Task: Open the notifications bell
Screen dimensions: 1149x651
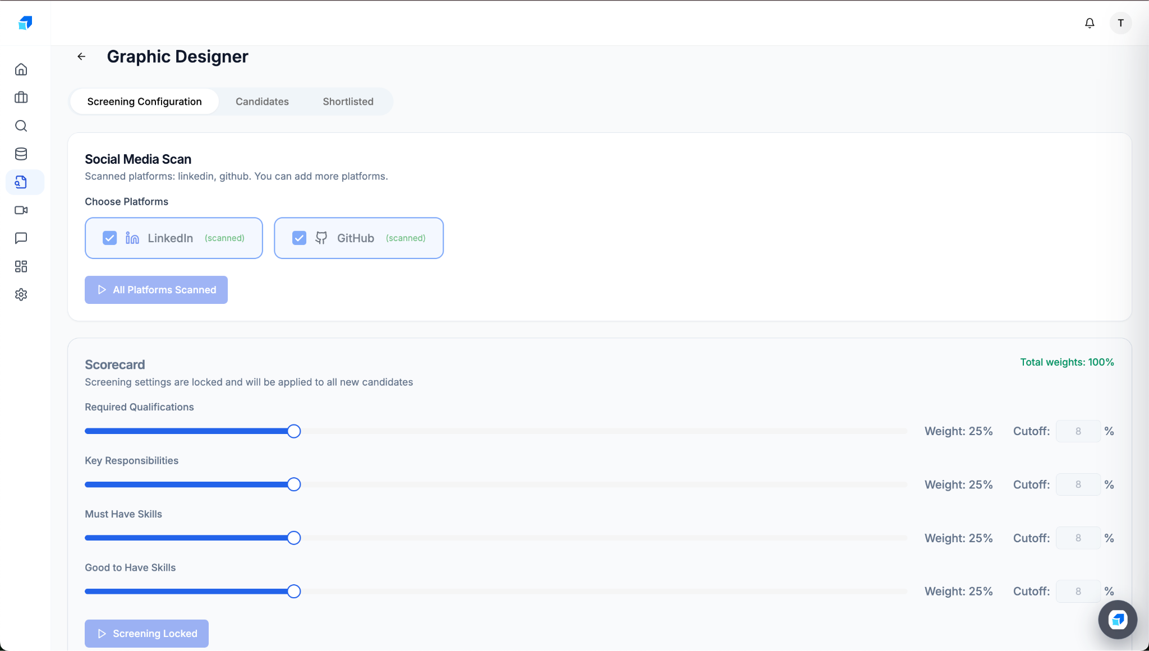Action: pos(1089,23)
